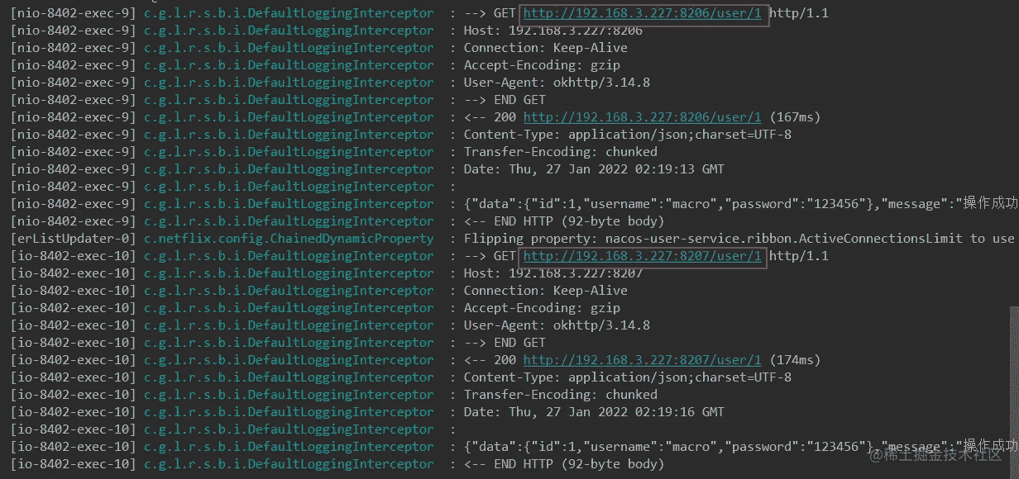Open the 8206 user link in GET request line

pyautogui.click(x=642, y=13)
